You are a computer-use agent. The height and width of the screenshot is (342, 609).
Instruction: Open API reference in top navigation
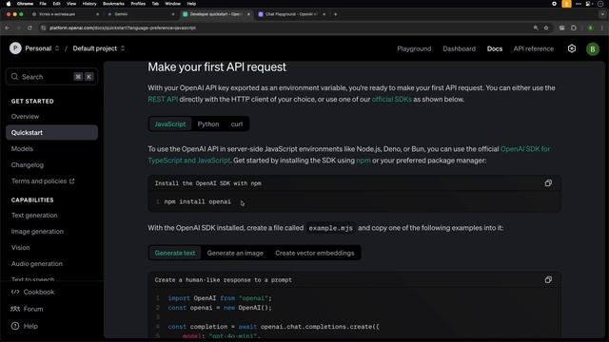point(533,48)
